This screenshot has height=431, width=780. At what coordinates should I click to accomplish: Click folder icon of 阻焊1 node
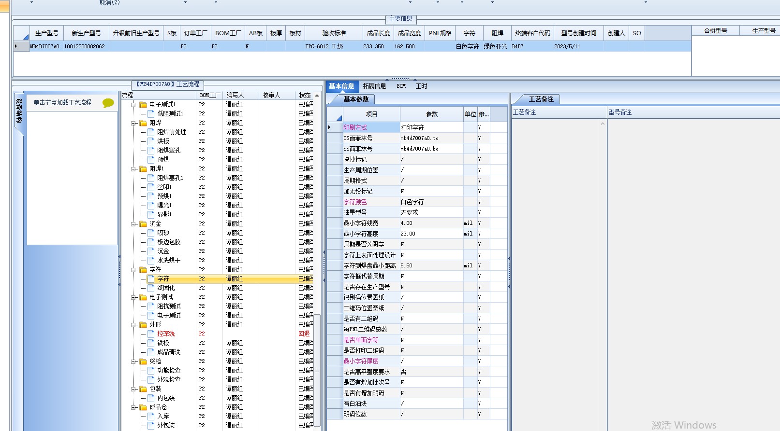pyautogui.click(x=143, y=169)
